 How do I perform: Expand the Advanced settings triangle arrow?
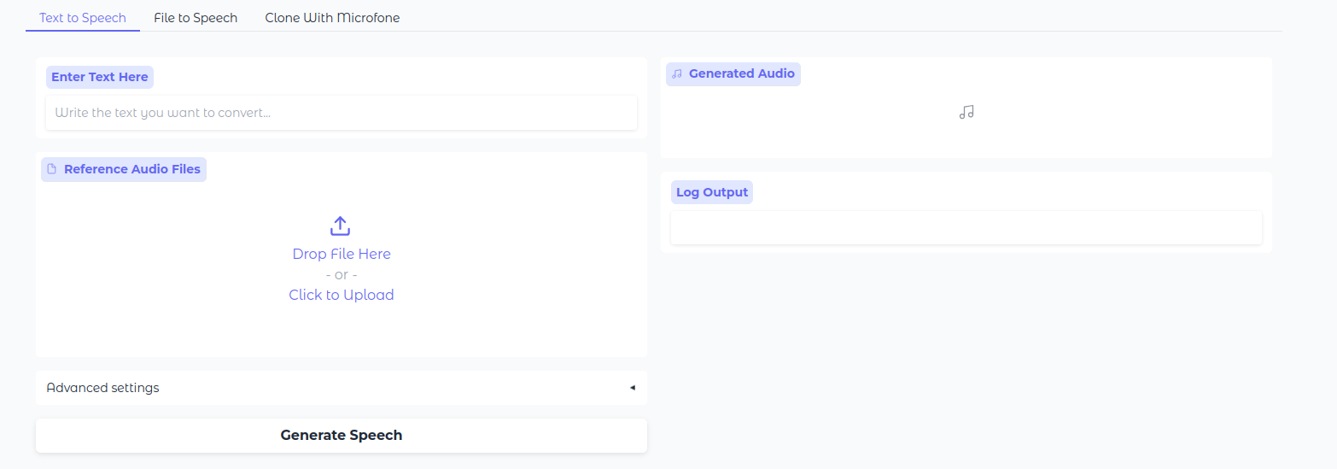[x=632, y=388]
